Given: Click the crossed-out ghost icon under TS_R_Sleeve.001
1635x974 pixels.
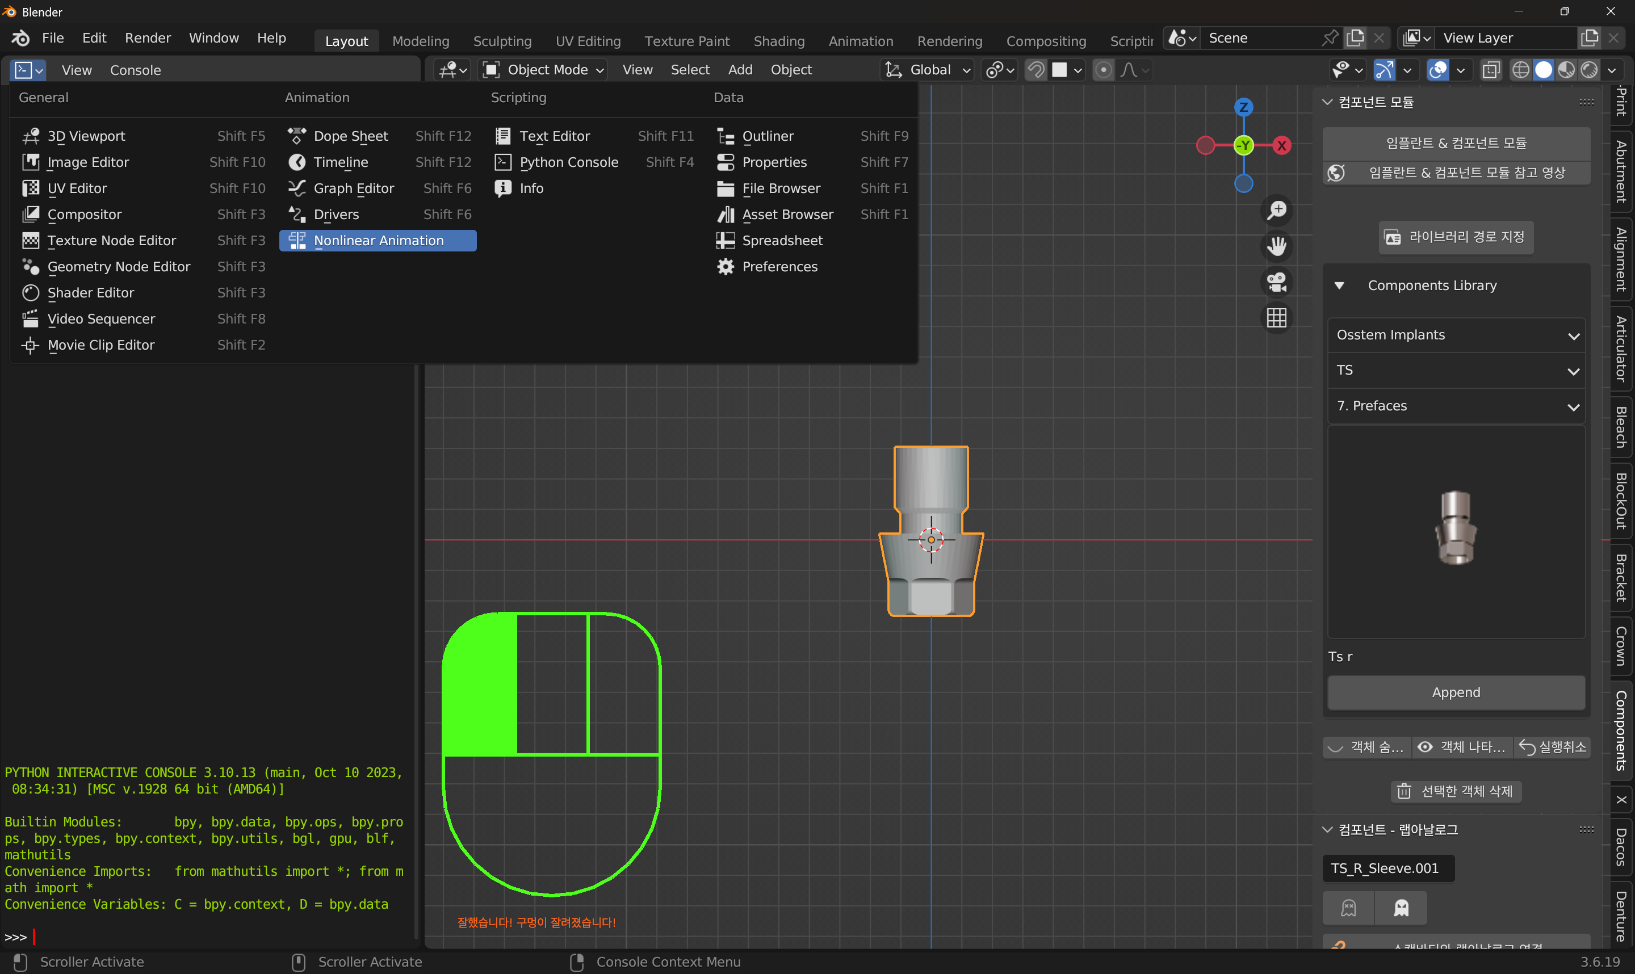Looking at the screenshot, I should (1348, 908).
